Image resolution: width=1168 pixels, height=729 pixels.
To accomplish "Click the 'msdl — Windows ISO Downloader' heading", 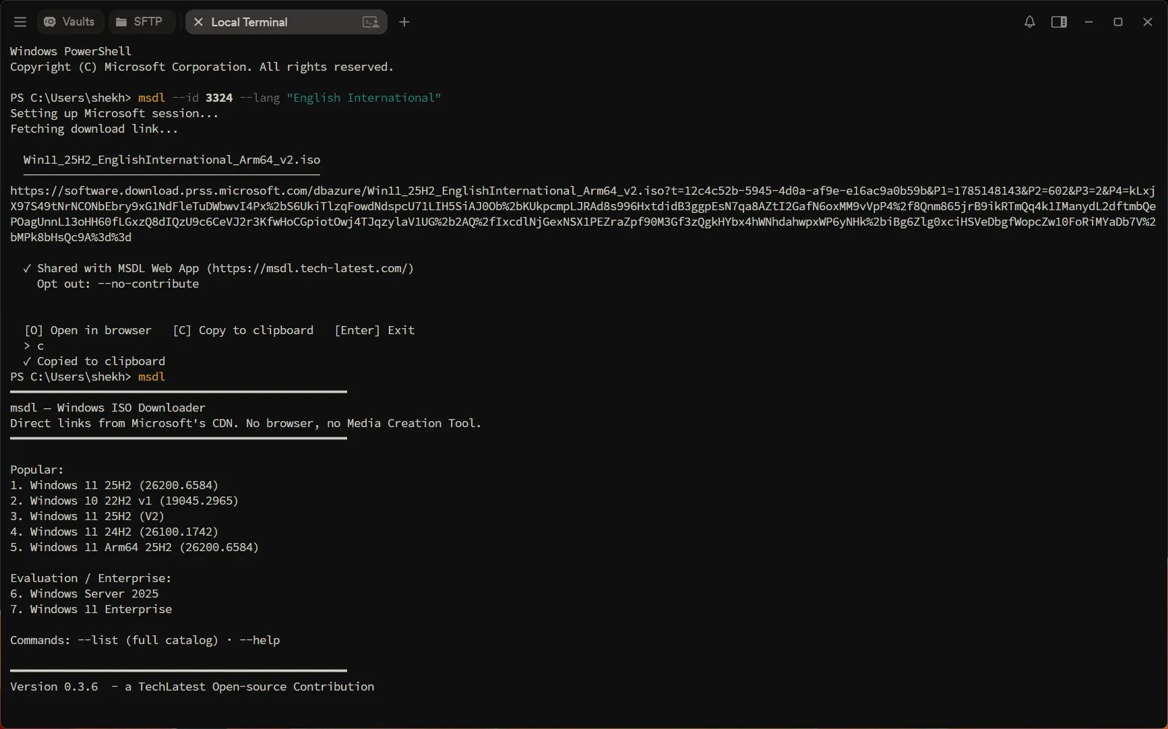I will pyautogui.click(x=108, y=408).
